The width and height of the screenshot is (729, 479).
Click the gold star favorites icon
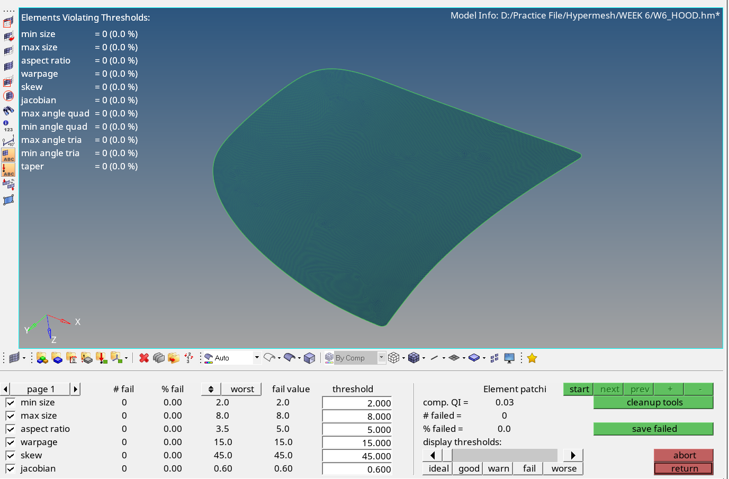(x=532, y=358)
